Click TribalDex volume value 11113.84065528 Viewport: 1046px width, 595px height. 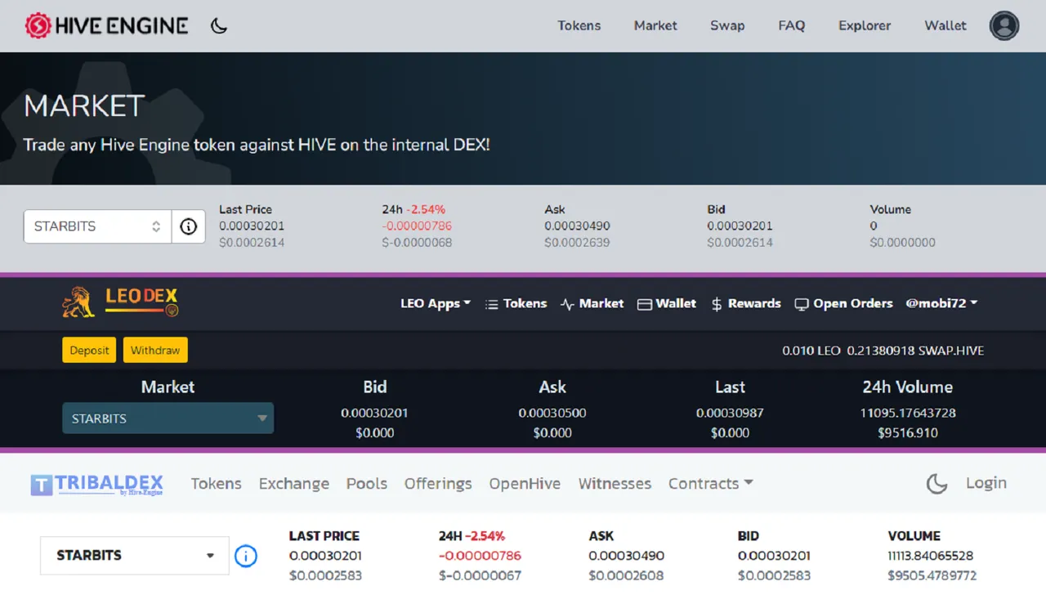point(931,556)
